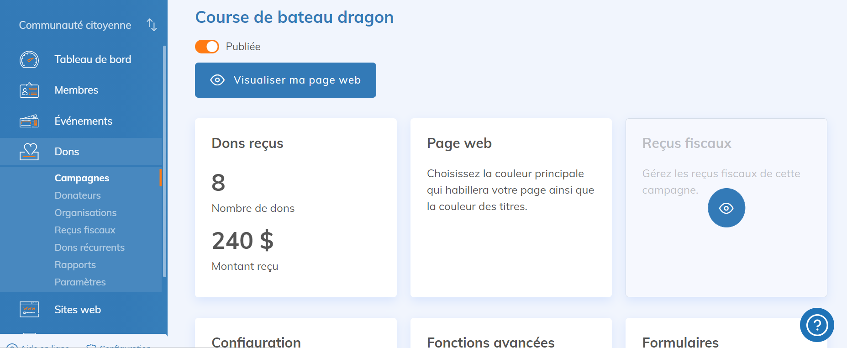This screenshot has width=847, height=348.
Task: Open Rapports under Dons
Action: pyautogui.click(x=75, y=265)
